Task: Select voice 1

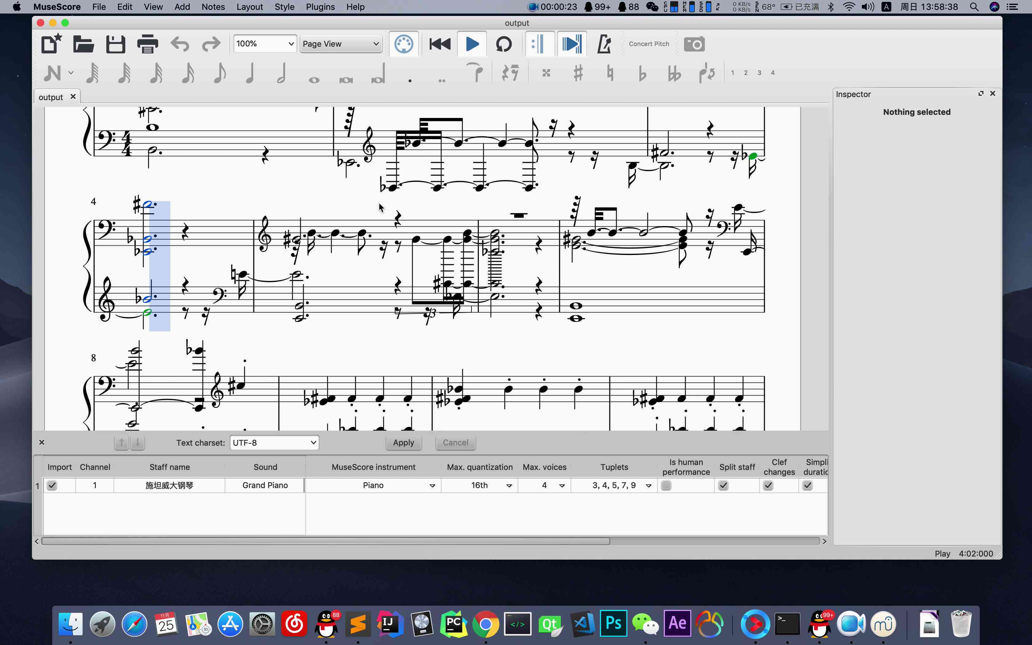Action: coord(733,73)
